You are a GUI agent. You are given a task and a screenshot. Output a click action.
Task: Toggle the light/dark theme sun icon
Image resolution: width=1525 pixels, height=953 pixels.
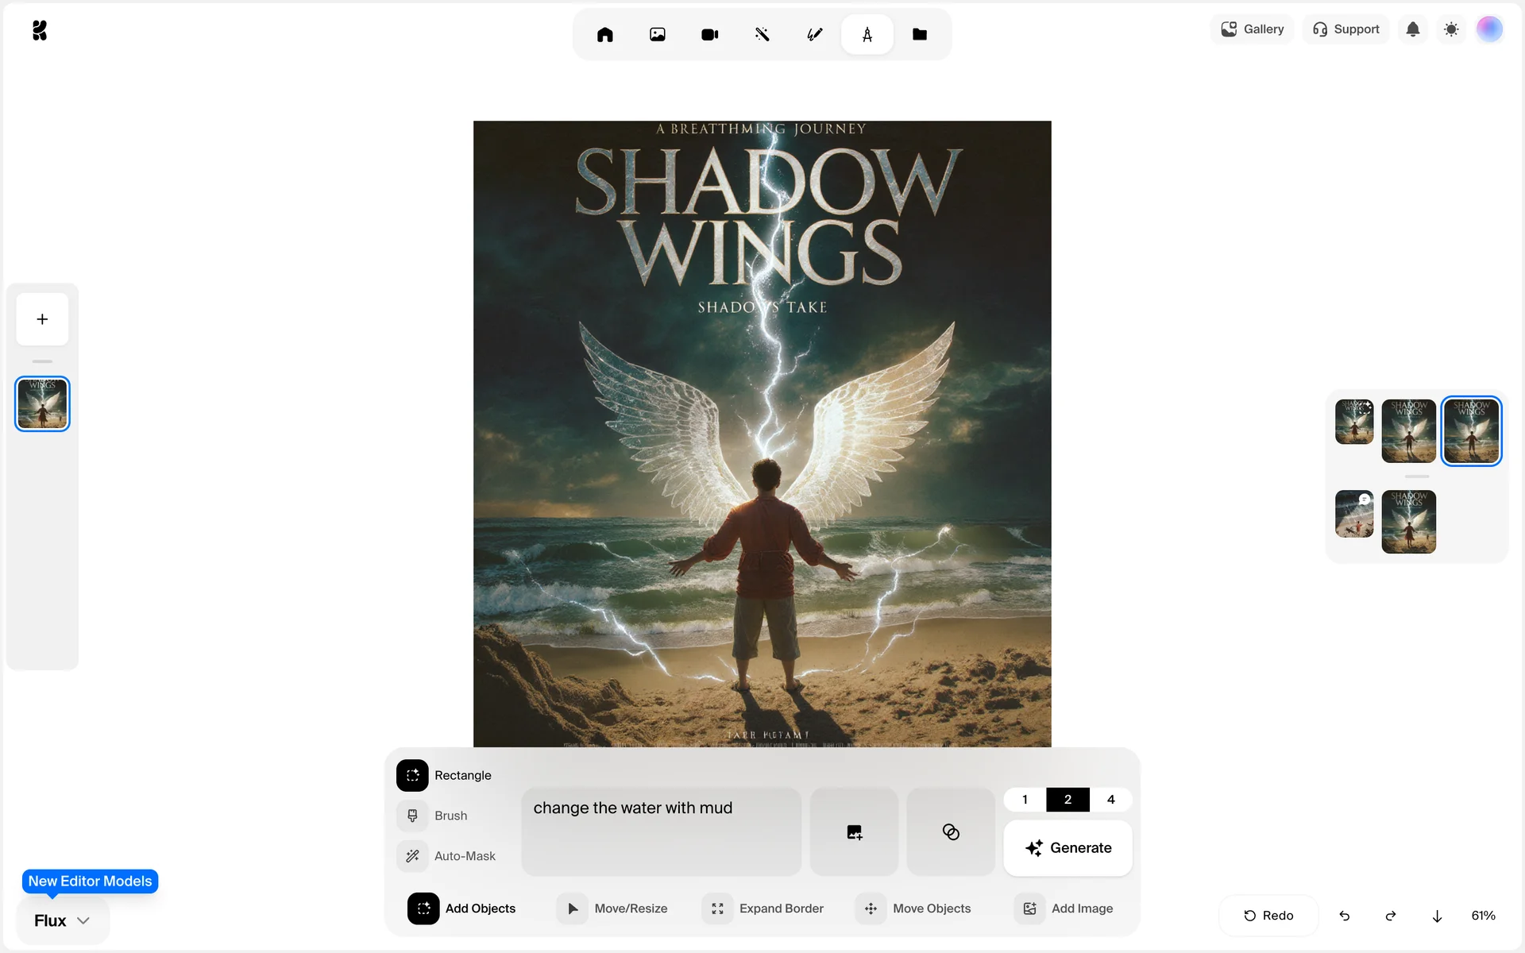1451,29
